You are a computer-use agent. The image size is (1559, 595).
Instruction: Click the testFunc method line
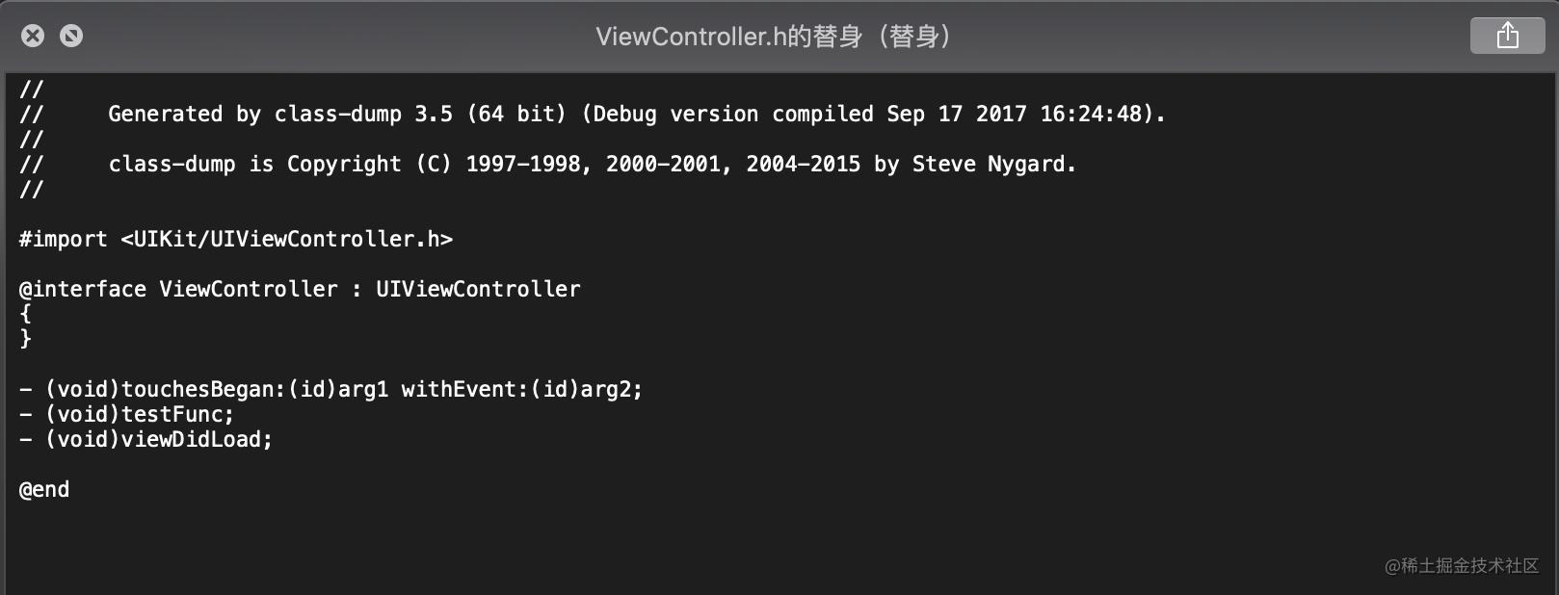coord(126,414)
